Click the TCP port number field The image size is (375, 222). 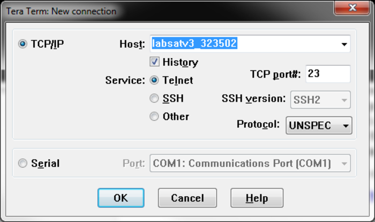click(327, 74)
